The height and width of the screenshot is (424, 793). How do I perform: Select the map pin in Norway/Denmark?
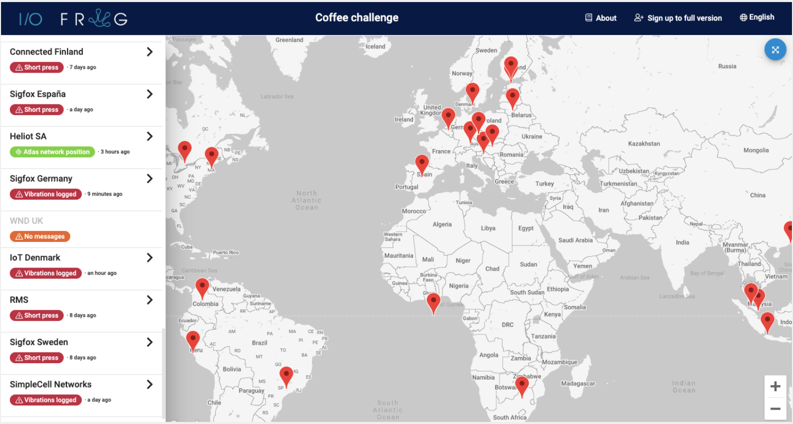point(472,93)
